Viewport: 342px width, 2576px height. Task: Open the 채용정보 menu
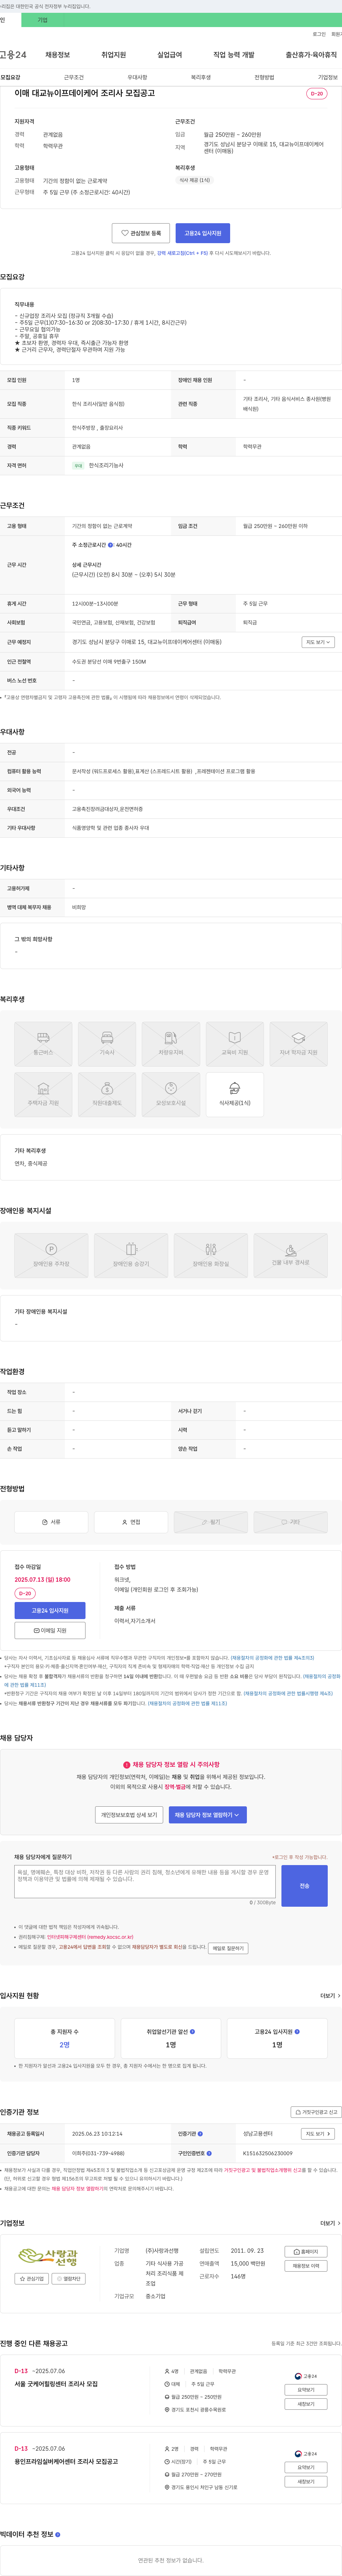point(58,55)
